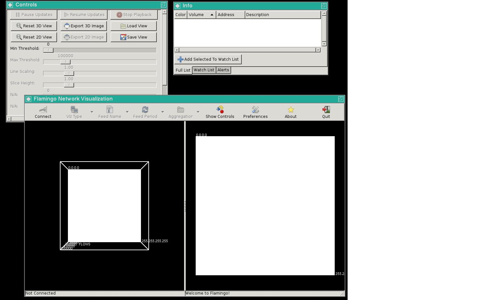Click the Feed Name toolbar icon
The width and height of the screenshot is (504, 300).
coord(110,110)
